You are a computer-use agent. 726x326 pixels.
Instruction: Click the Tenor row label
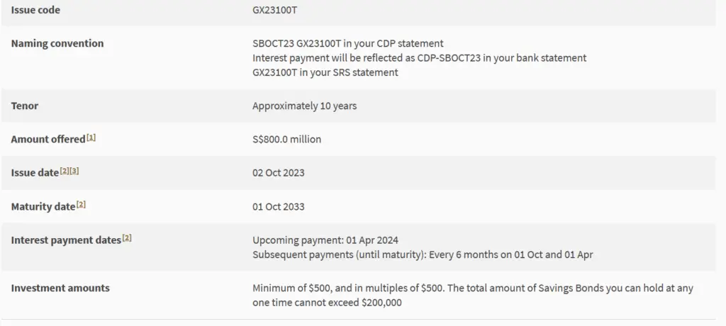point(25,106)
